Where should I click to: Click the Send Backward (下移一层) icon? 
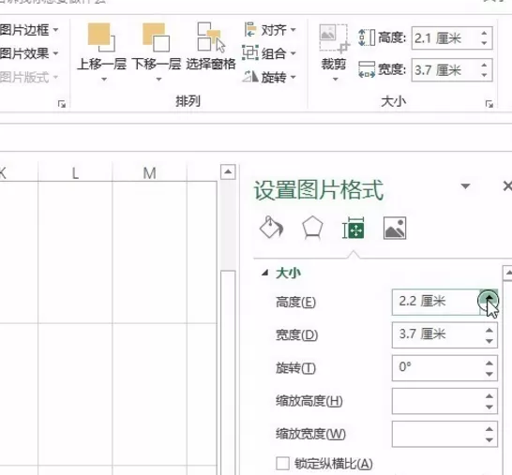tap(156, 37)
